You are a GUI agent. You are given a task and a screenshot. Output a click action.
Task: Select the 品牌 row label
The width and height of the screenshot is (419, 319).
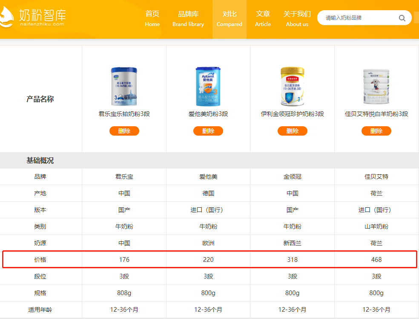40,177
